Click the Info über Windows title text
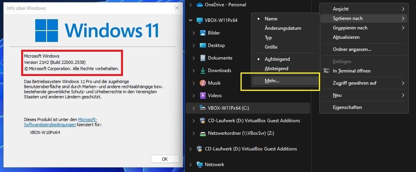Image resolution: width=416 pixels, height=172 pixels. pos(26,8)
